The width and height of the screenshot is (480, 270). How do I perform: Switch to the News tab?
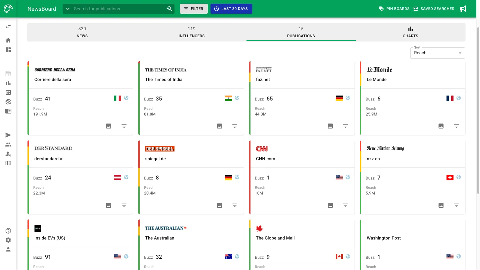pos(82,32)
